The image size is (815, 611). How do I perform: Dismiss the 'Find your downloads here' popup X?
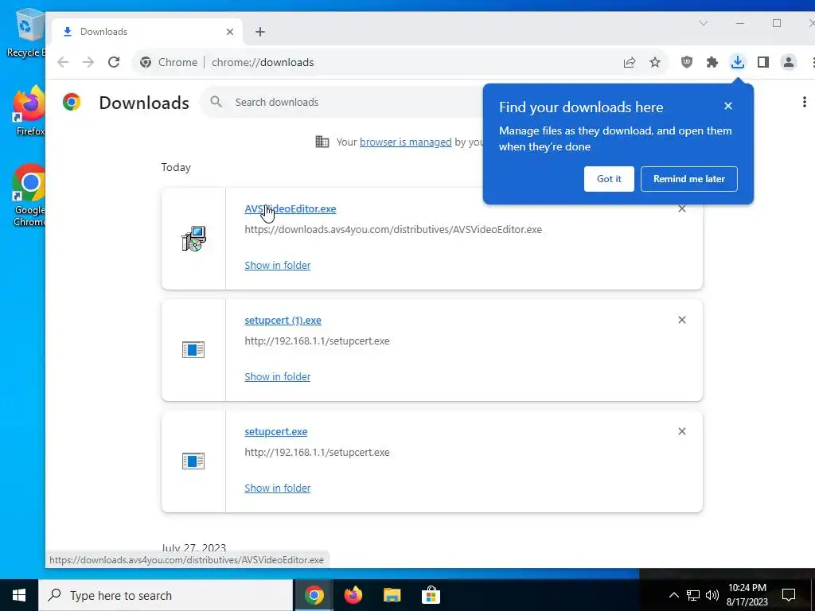(x=728, y=106)
